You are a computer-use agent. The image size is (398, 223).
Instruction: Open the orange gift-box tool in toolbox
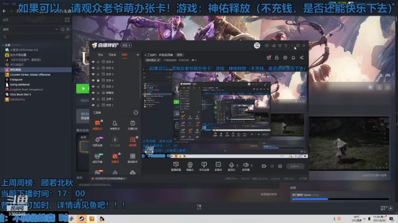pyautogui.click(x=115, y=158)
